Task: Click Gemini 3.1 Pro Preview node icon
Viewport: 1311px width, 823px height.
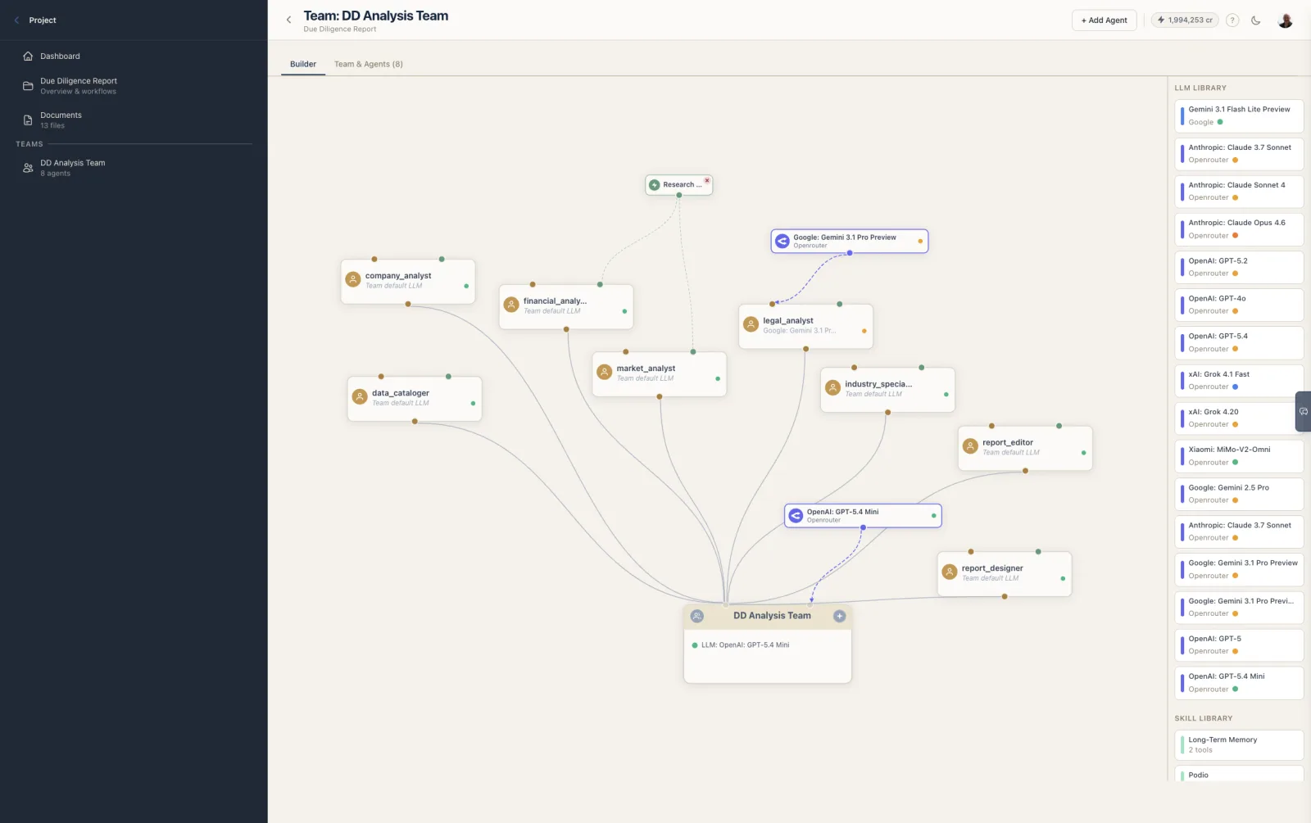Action: click(x=783, y=241)
